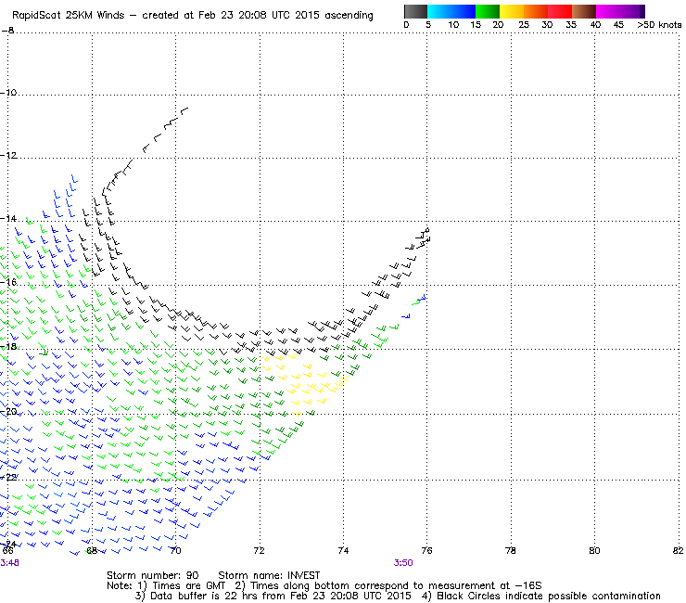Click the color scale label '15'
This screenshot has width=686, height=603.
point(476,25)
